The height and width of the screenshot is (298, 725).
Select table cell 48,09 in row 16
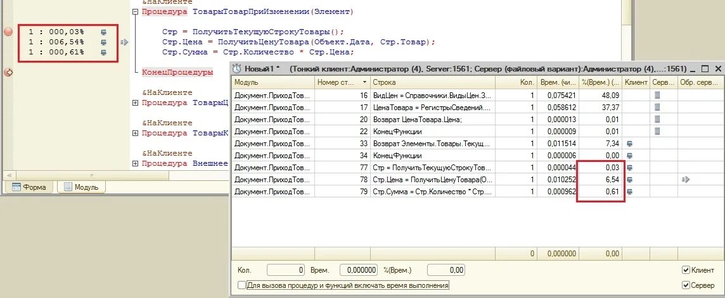tap(600, 96)
